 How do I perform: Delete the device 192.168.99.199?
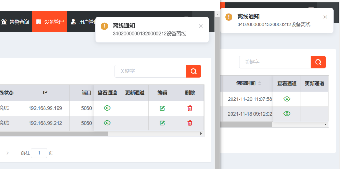[x=190, y=108]
